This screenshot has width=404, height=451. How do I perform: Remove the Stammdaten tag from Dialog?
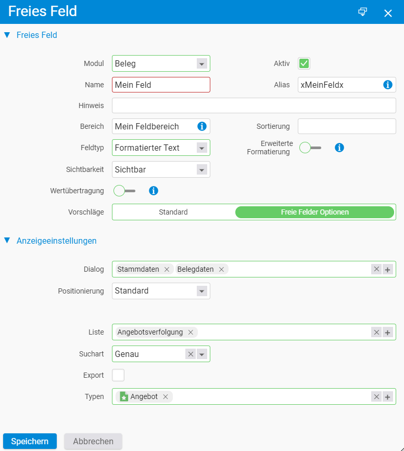167,270
